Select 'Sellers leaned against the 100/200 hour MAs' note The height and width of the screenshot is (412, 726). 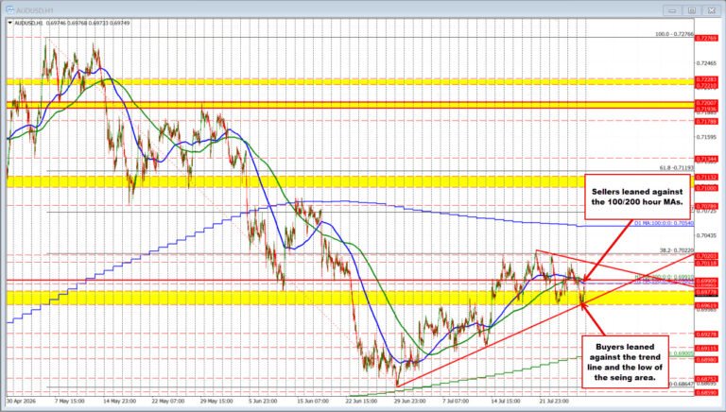coord(637,197)
